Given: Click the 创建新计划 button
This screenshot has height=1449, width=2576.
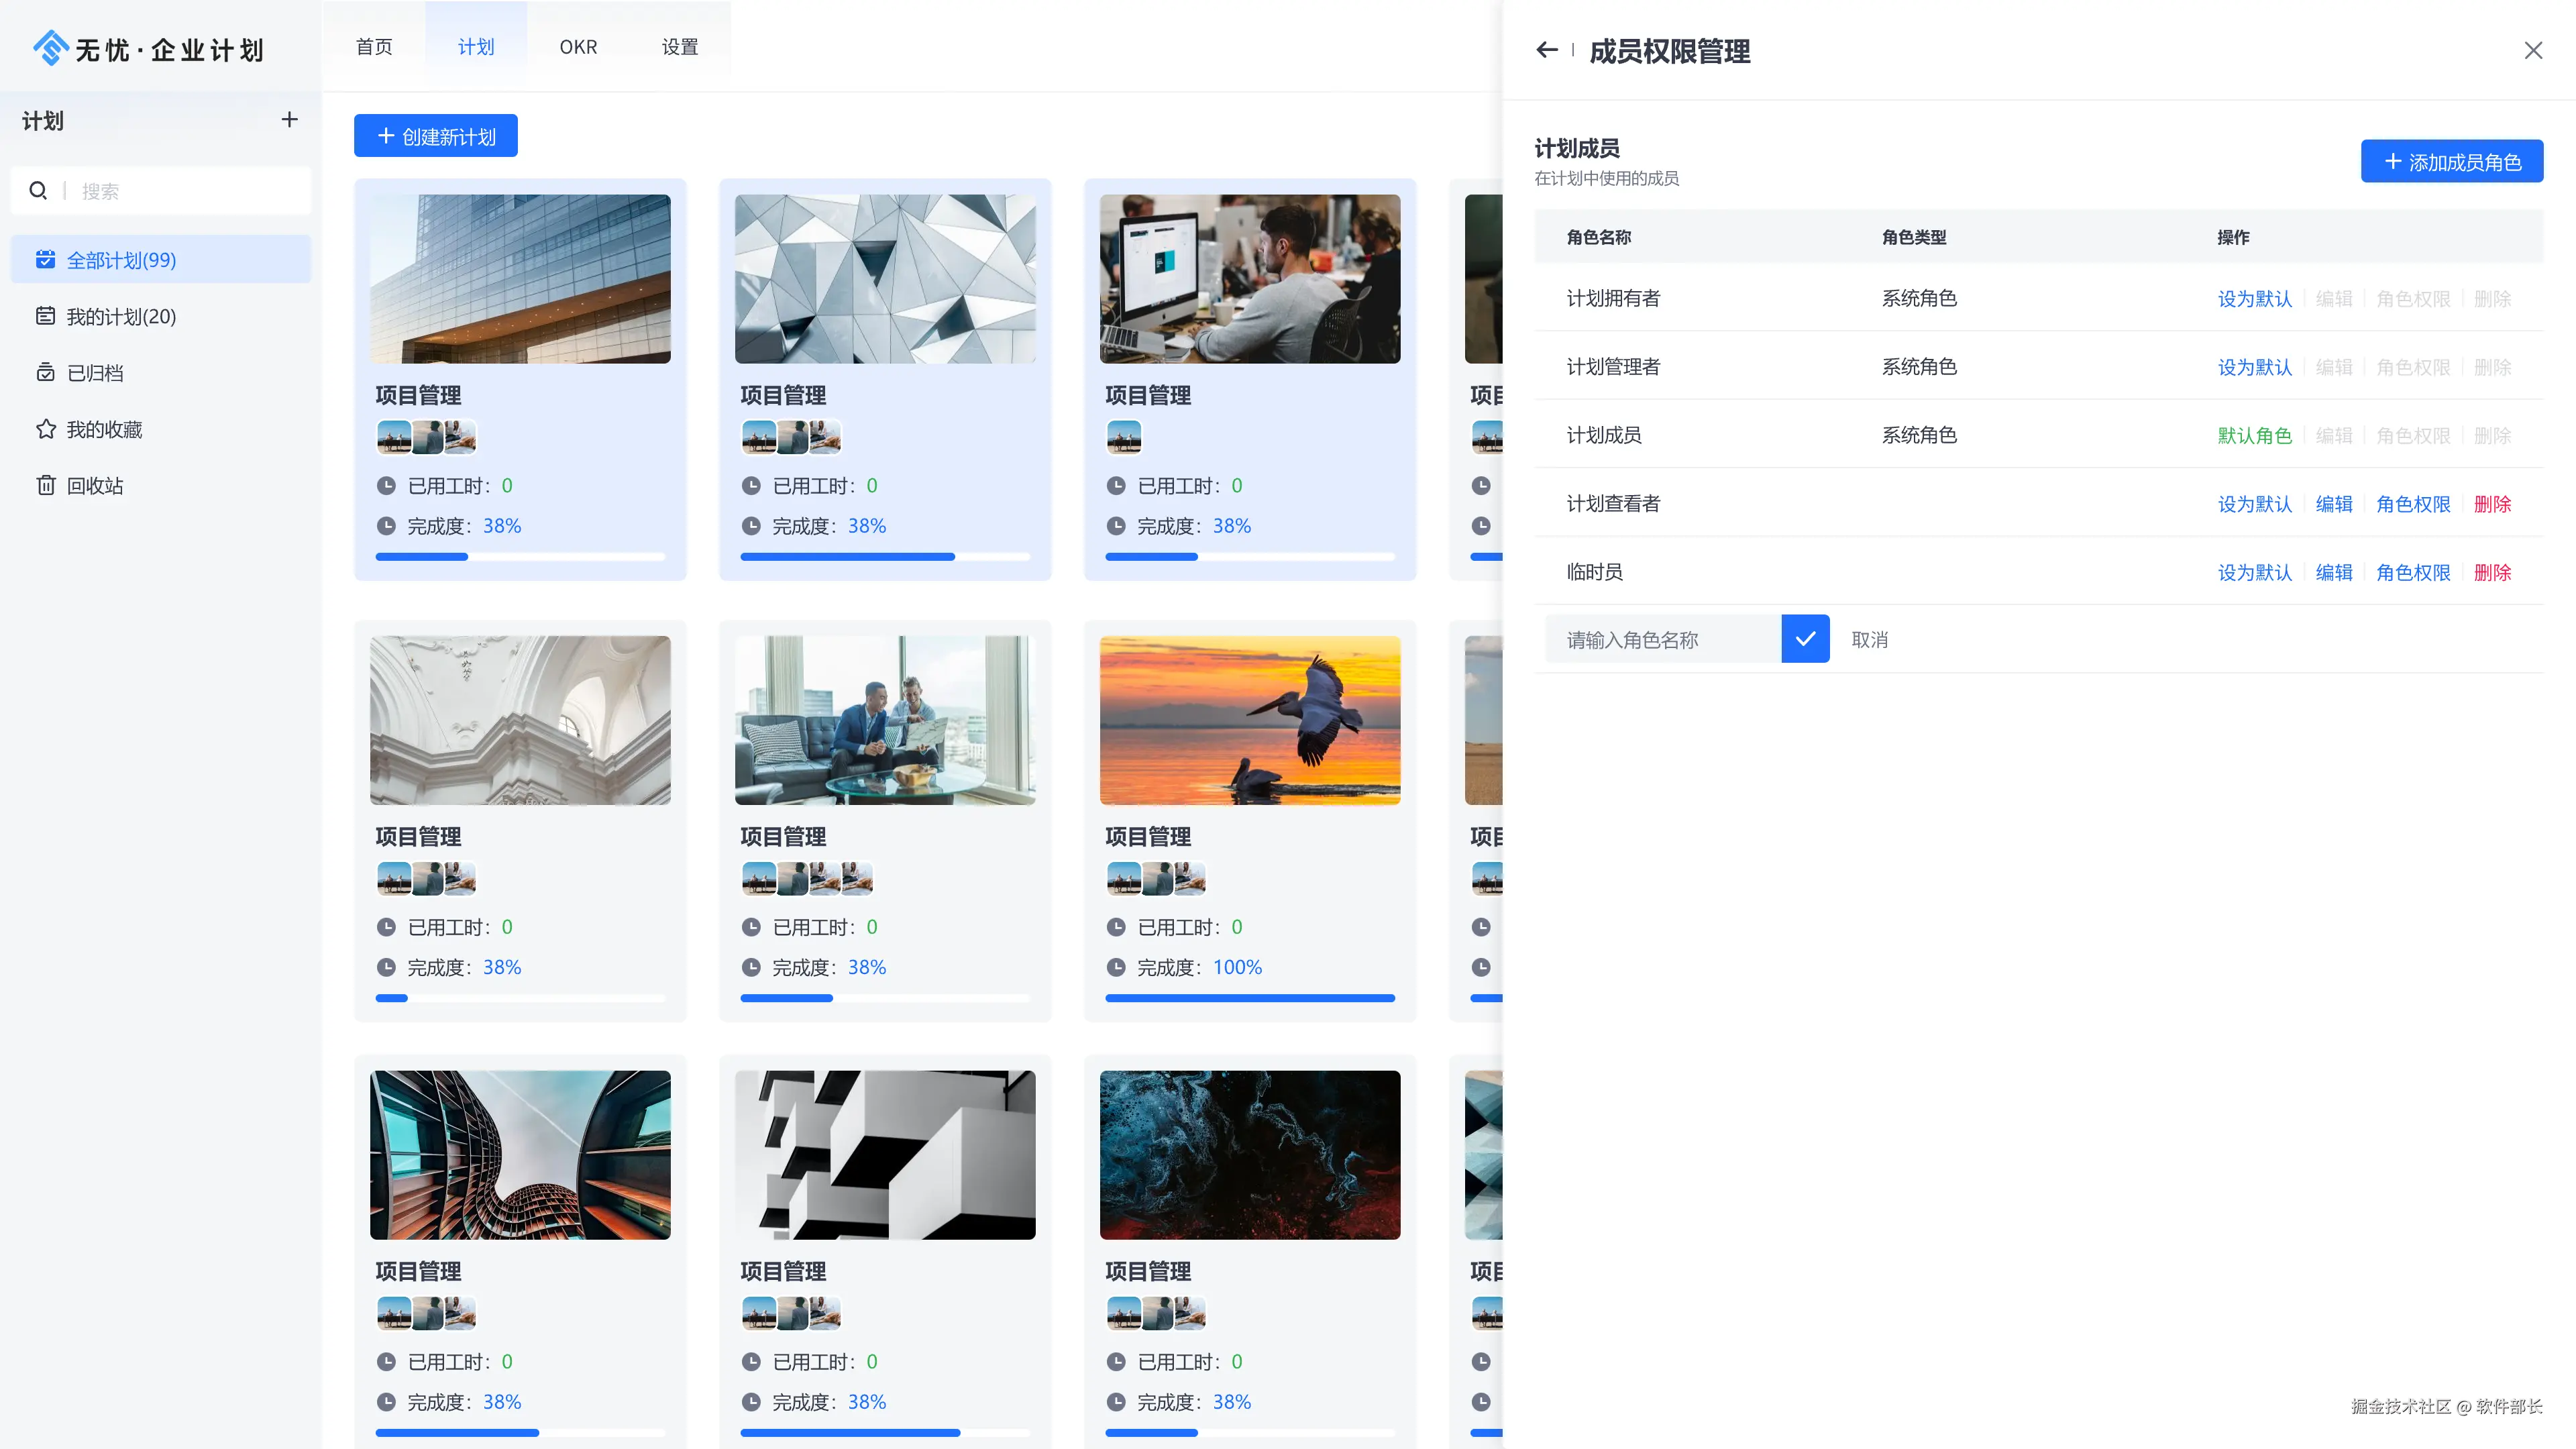Looking at the screenshot, I should (436, 136).
